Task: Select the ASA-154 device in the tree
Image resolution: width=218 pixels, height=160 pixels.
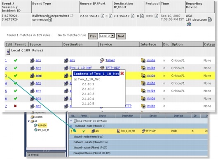Action: 42,125
